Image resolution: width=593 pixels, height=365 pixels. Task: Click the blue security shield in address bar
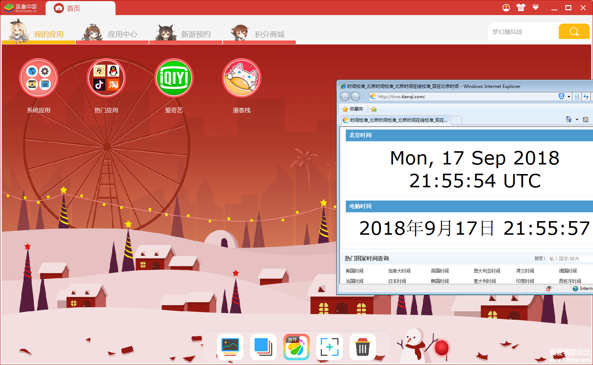[x=561, y=96]
